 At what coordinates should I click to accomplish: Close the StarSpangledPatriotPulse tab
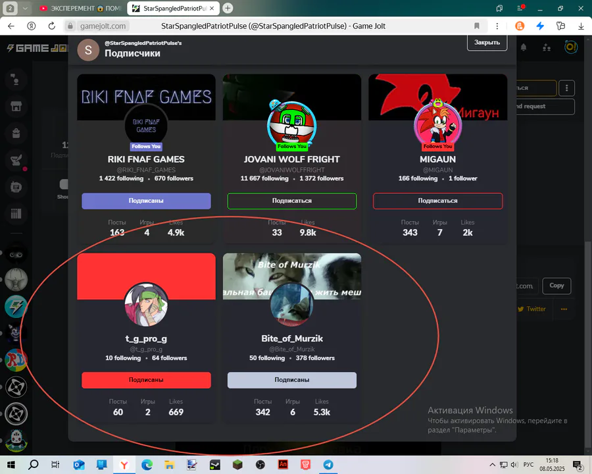[x=212, y=8]
